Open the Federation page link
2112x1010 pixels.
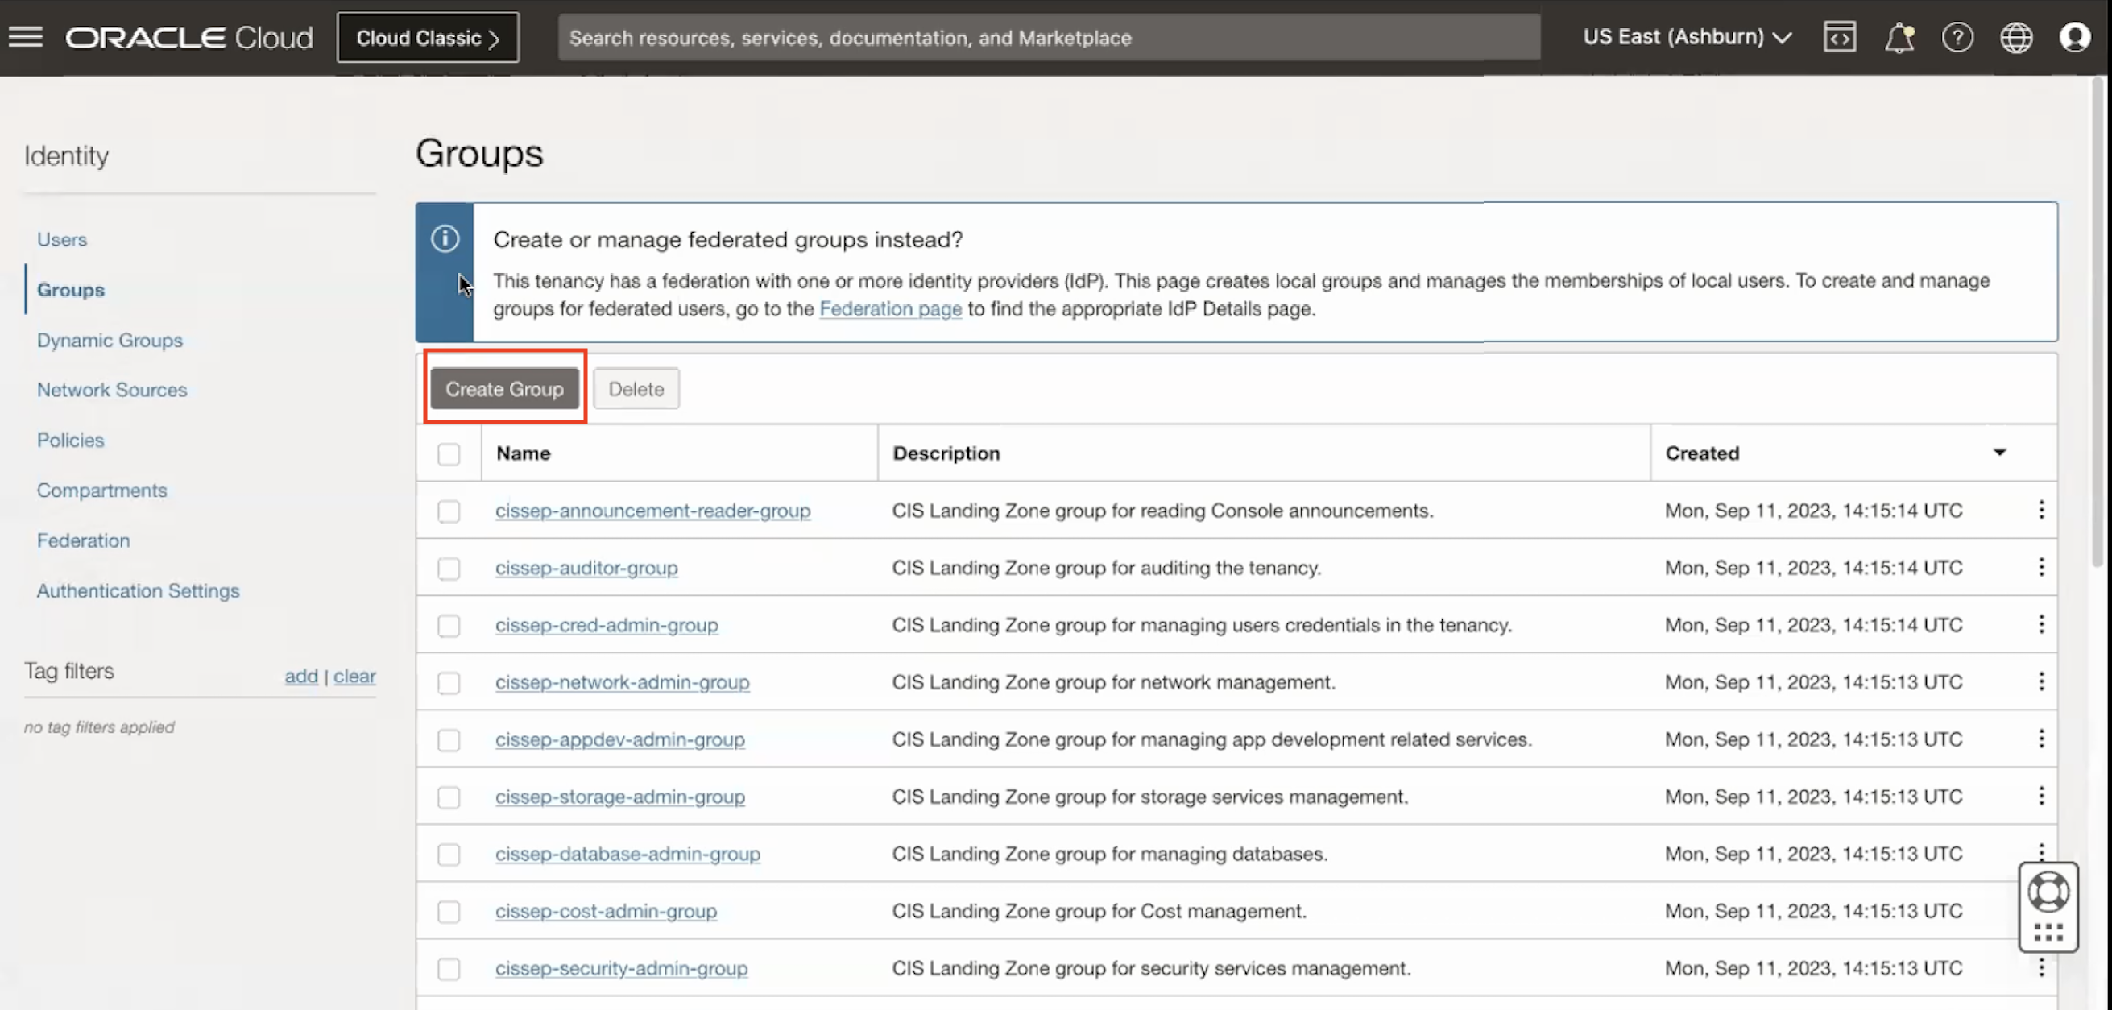coord(891,309)
